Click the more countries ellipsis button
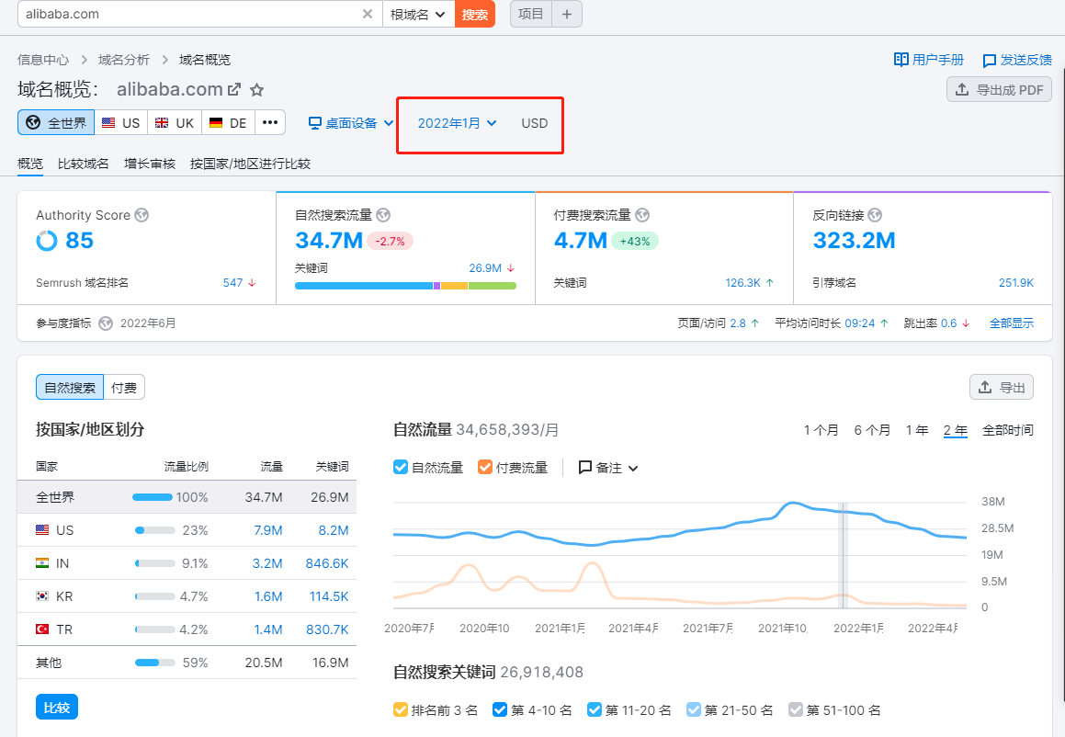Screen dimensions: 1065x737 270,122
